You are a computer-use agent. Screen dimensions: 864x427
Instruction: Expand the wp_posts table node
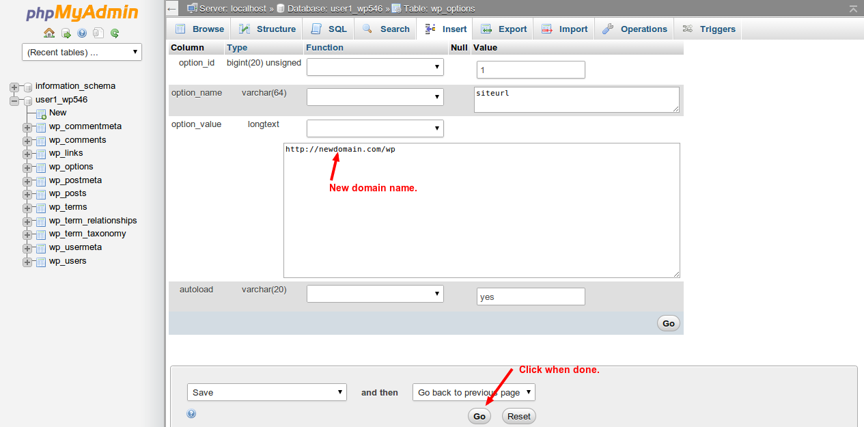click(x=27, y=194)
